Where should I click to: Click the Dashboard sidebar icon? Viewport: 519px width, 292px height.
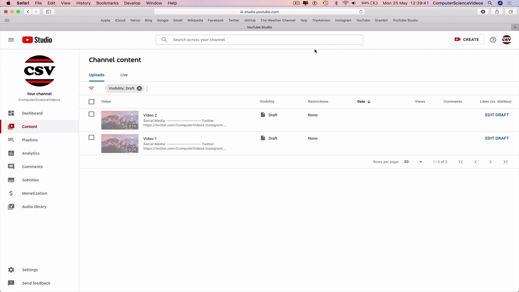(x=11, y=113)
